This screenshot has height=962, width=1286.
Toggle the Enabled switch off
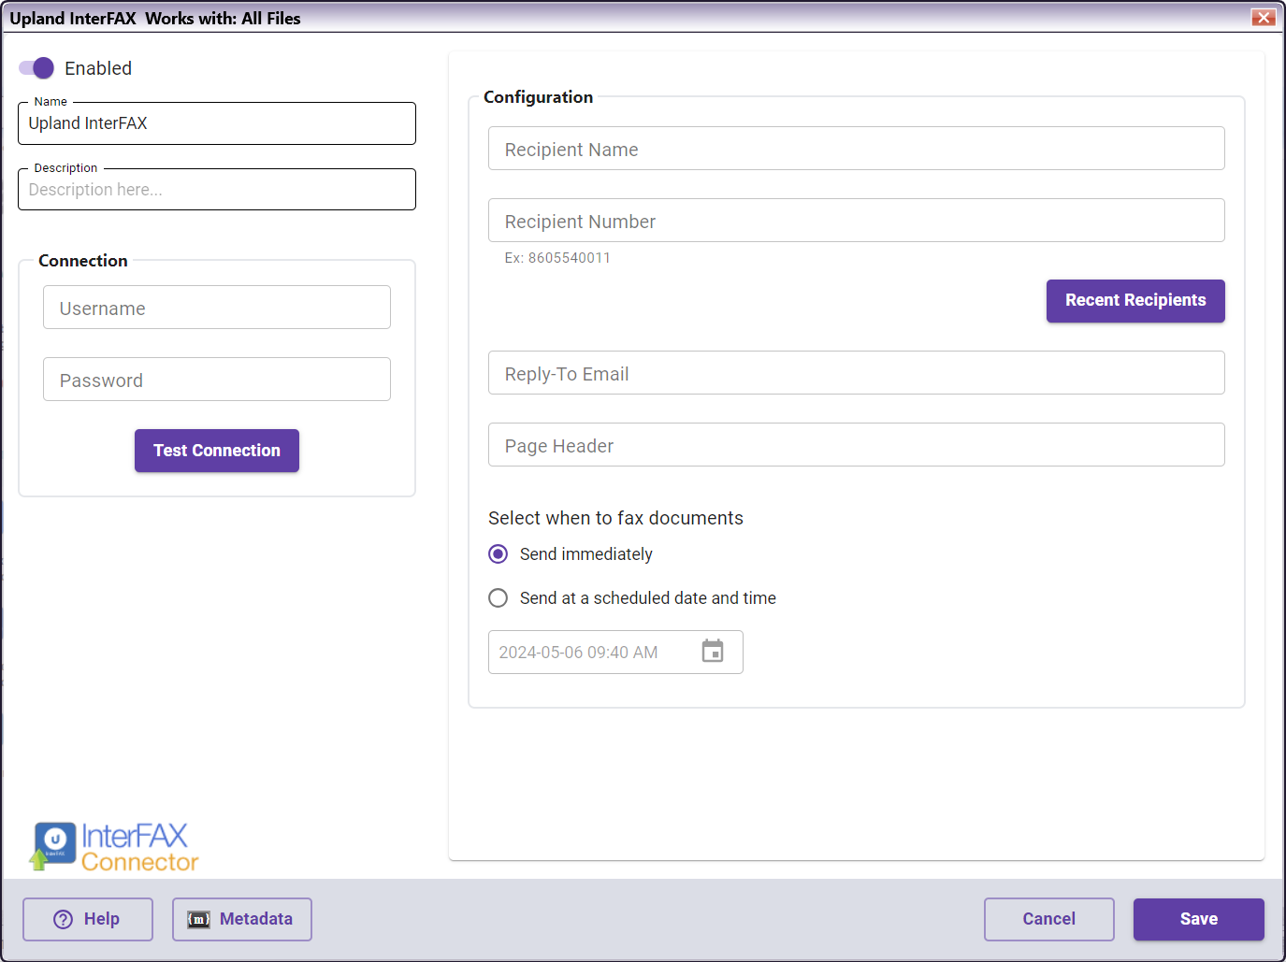[36, 68]
